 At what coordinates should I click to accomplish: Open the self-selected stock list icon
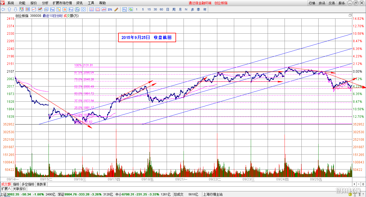tap(21, 9)
